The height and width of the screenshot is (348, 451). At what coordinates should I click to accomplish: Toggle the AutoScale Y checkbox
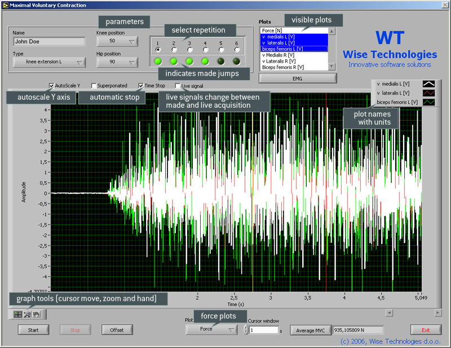[51, 86]
